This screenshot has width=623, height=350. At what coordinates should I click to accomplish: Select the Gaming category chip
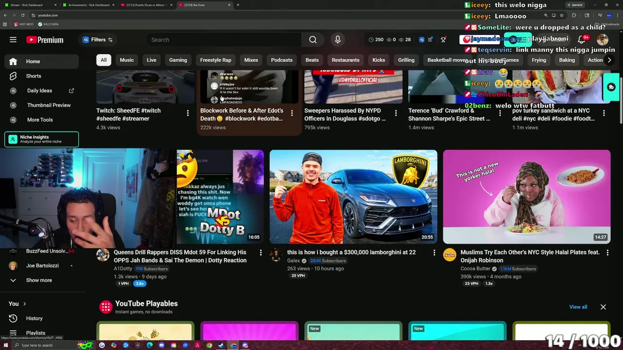[x=178, y=60]
